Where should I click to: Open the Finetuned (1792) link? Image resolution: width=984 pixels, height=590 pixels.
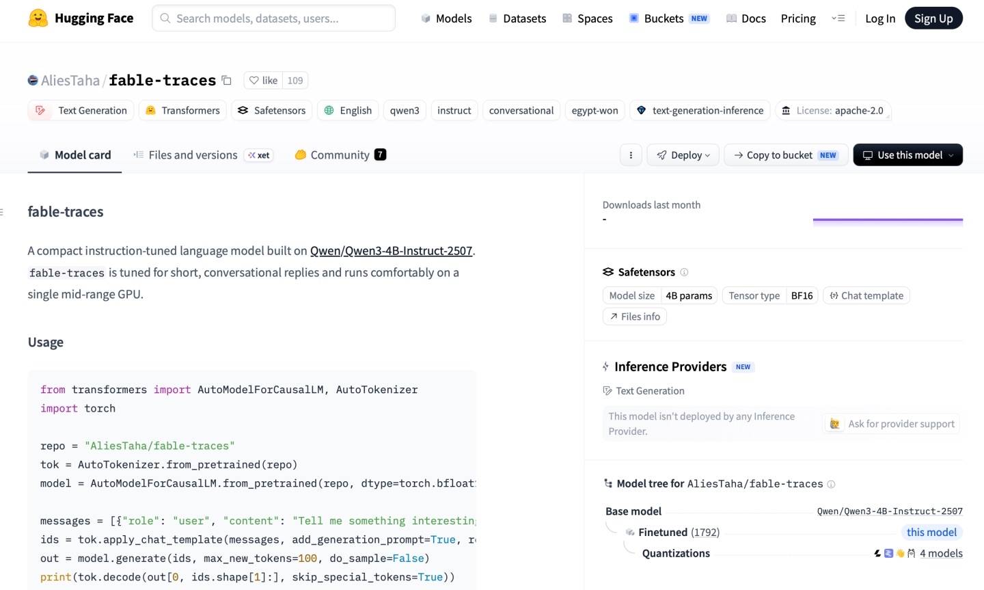click(679, 533)
